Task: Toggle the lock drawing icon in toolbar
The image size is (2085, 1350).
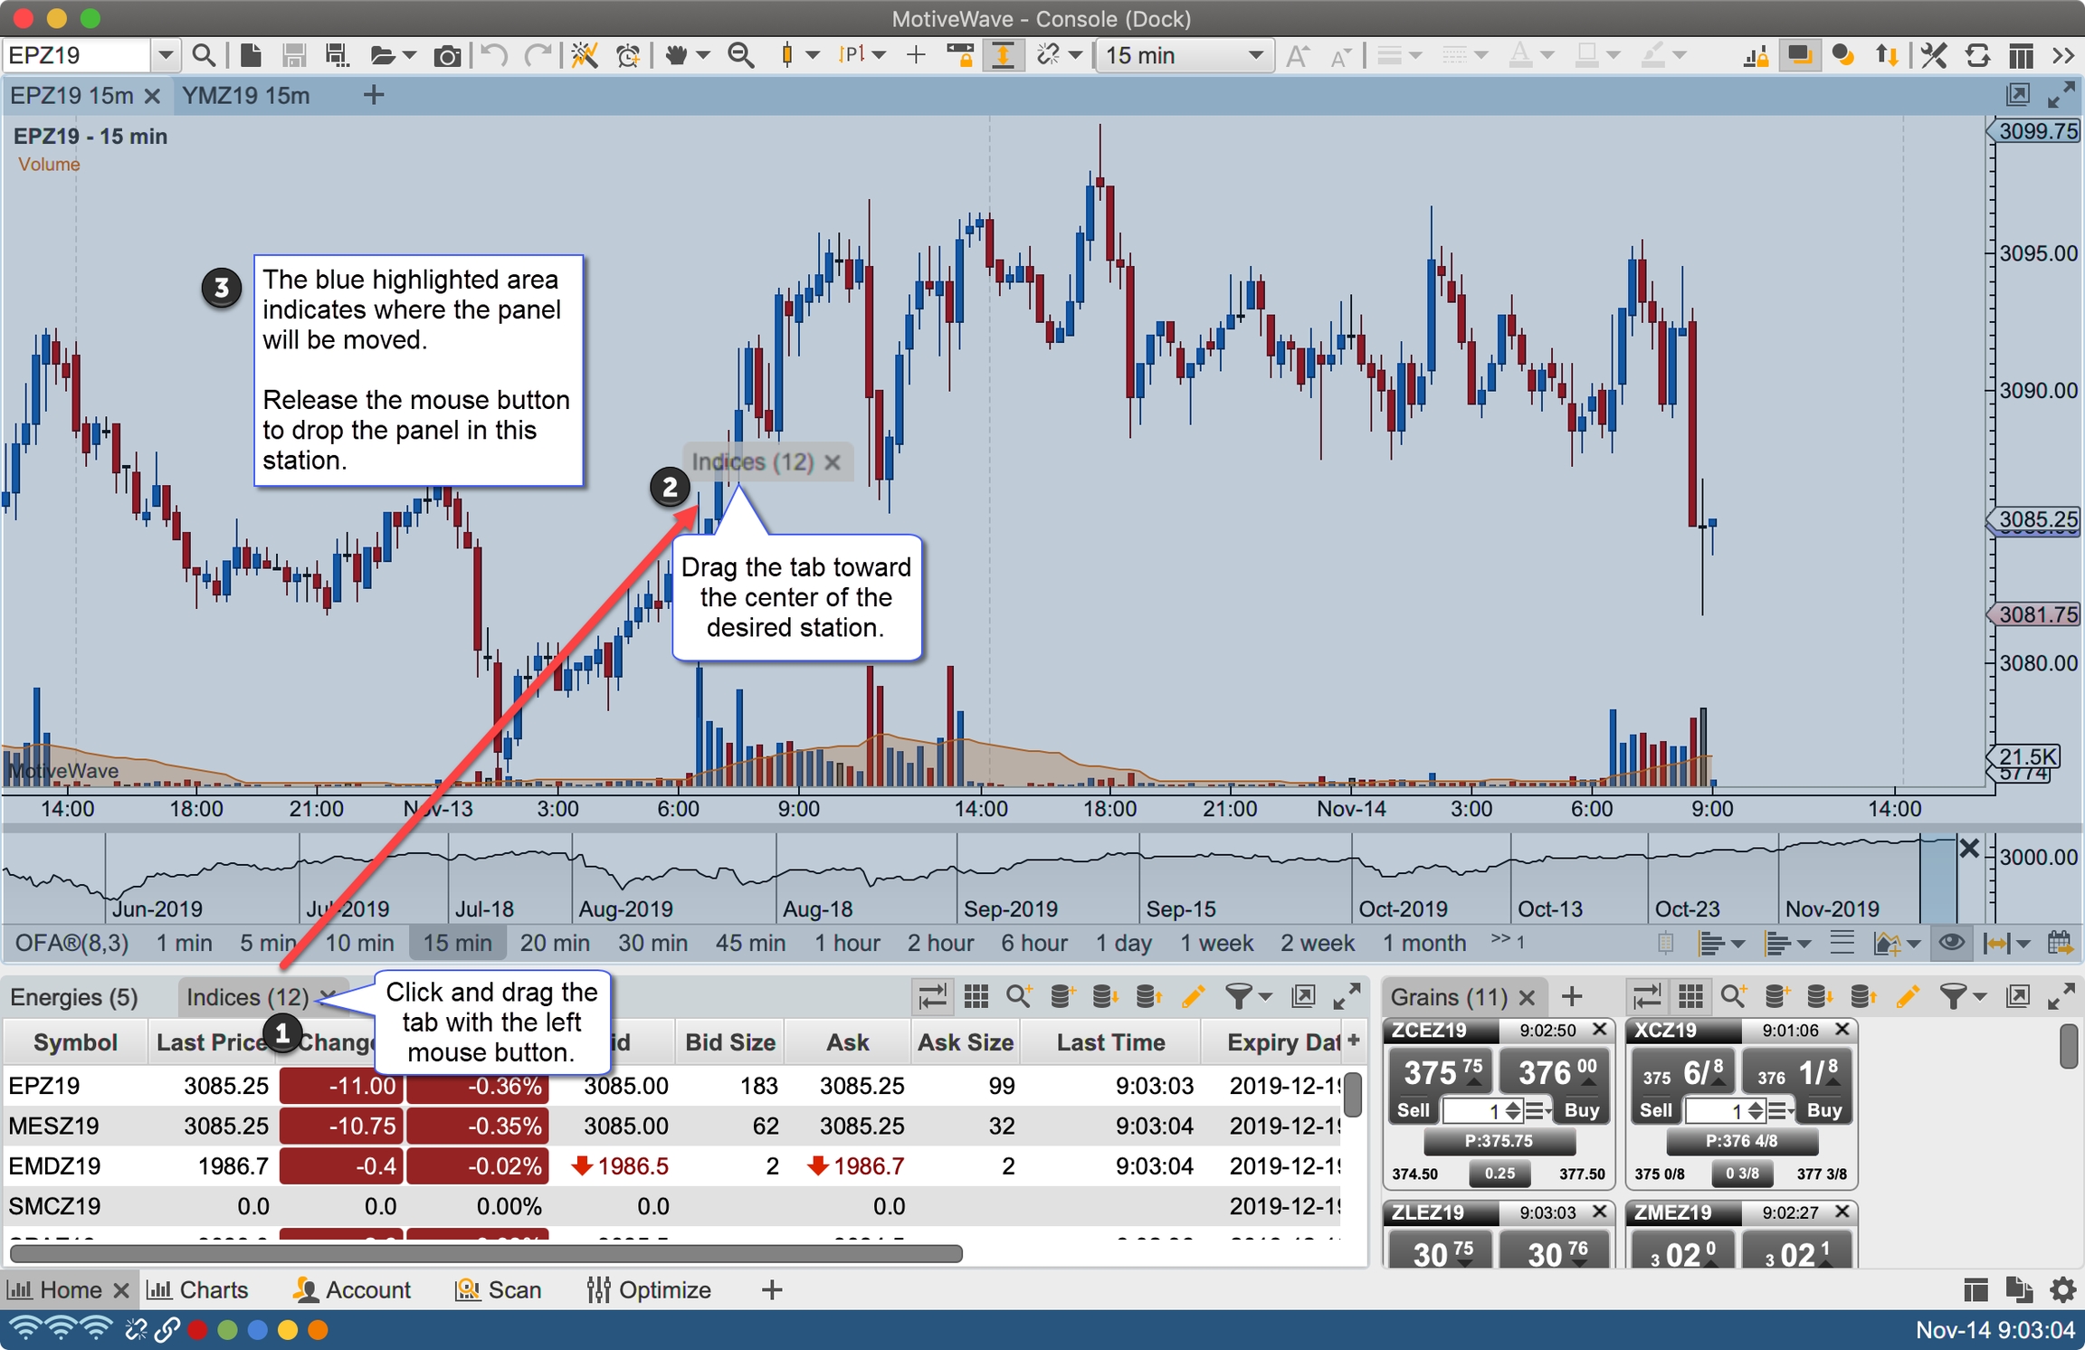Action: point(960,55)
